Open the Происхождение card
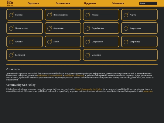The image size is (164, 123). (x=63, y=15)
